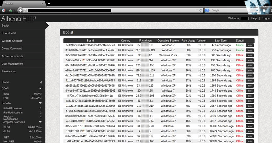Click the Google search engine icon
The height and width of the screenshot is (143, 272).
point(207,10)
